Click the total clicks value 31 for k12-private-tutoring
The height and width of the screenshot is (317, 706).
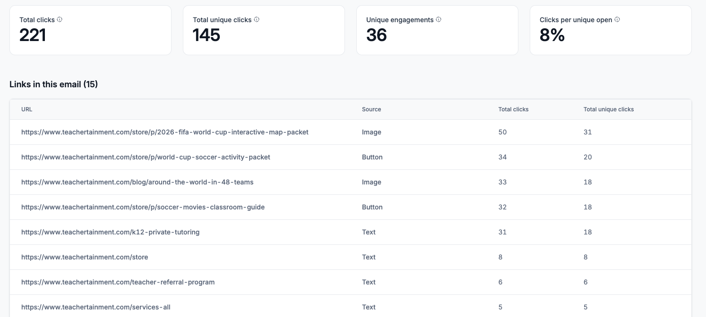click(x=502, y=232)
